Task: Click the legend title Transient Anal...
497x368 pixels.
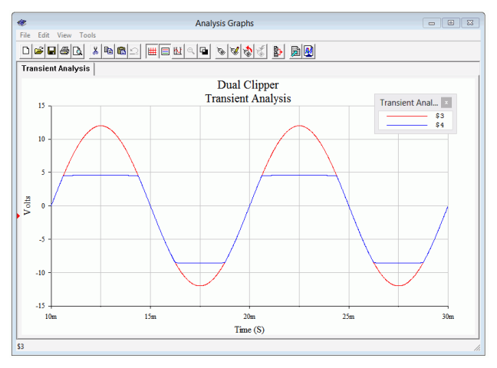Action: 409,103
